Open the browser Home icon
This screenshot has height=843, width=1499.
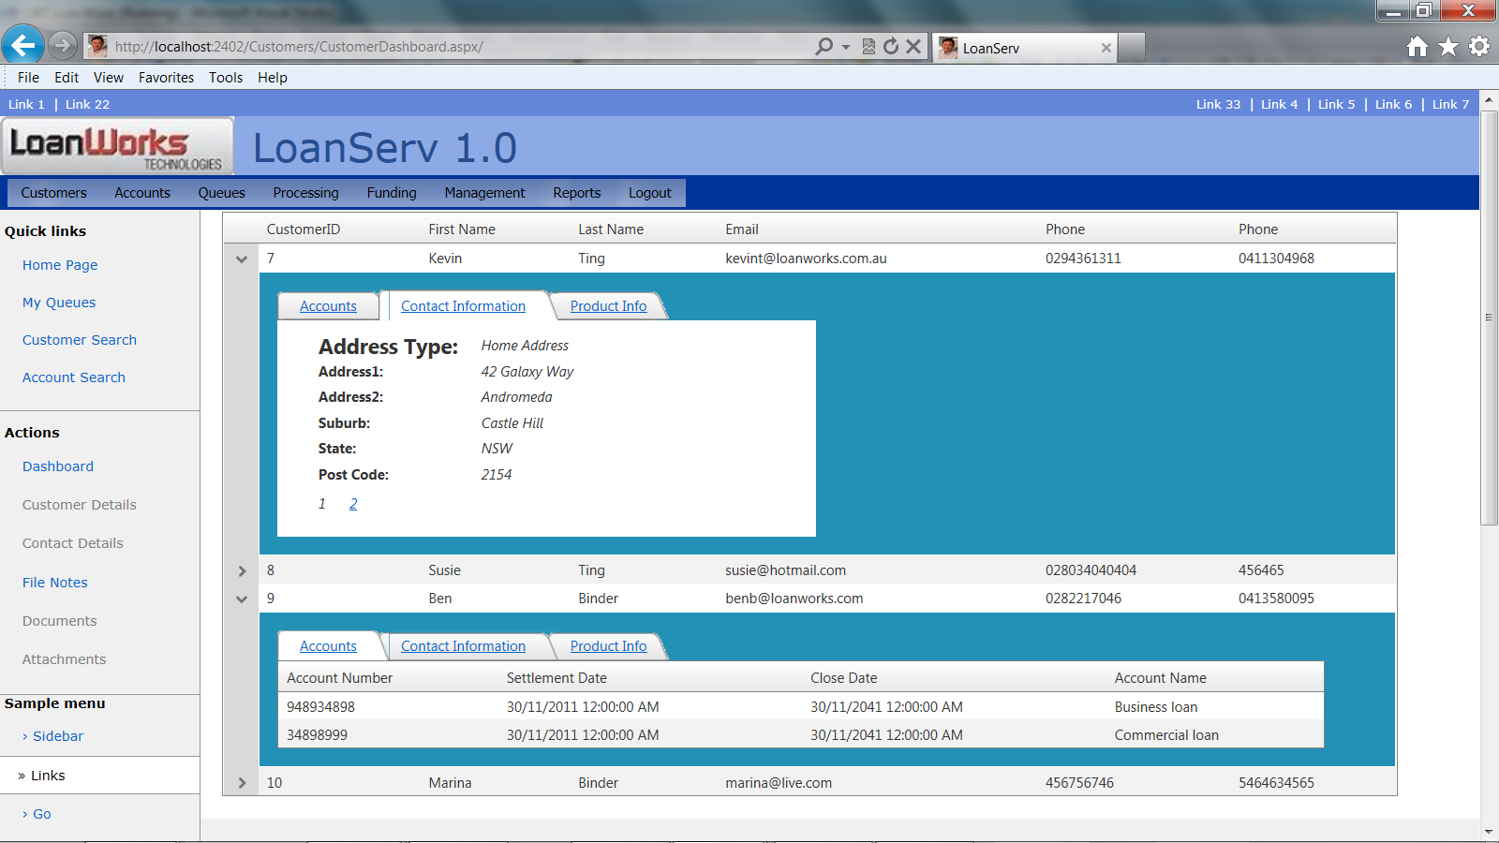[1417, 47]
